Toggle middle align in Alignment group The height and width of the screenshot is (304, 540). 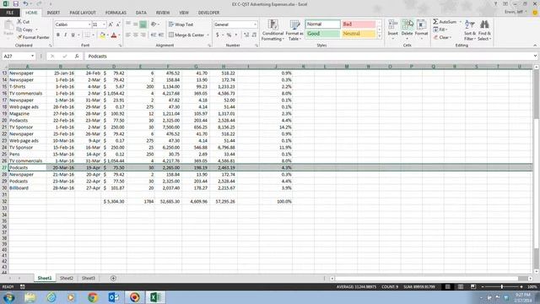[136, 24]
